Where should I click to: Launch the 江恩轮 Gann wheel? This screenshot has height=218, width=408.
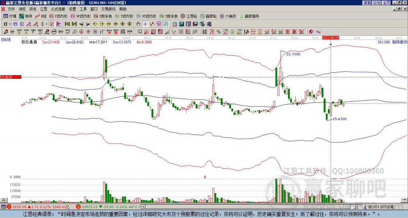189,16
